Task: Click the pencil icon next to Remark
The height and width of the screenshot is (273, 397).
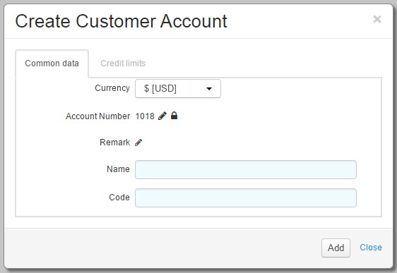Action: pyautogui.click(x=138, y=142)
